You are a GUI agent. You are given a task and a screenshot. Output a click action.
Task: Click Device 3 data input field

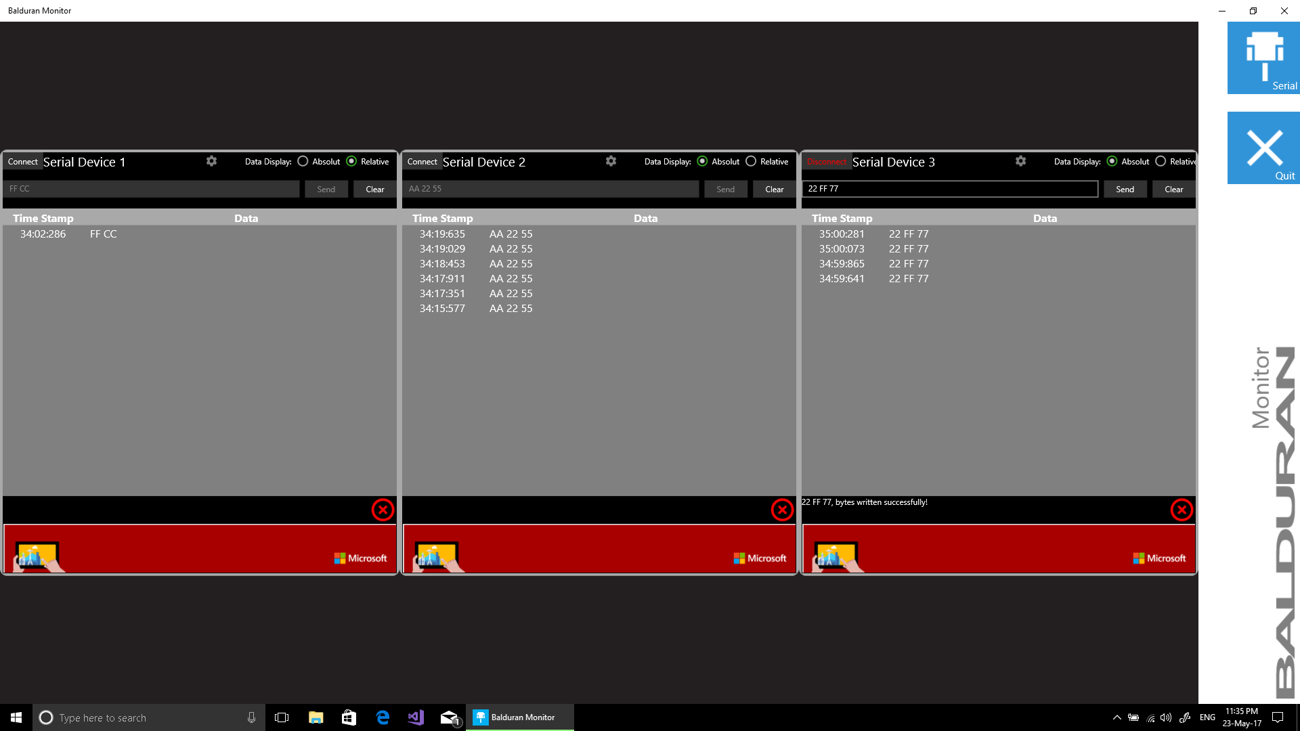(949, 189)
